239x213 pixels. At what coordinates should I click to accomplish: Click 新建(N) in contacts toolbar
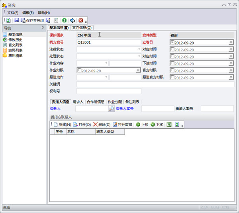click(x=63, y=125)
